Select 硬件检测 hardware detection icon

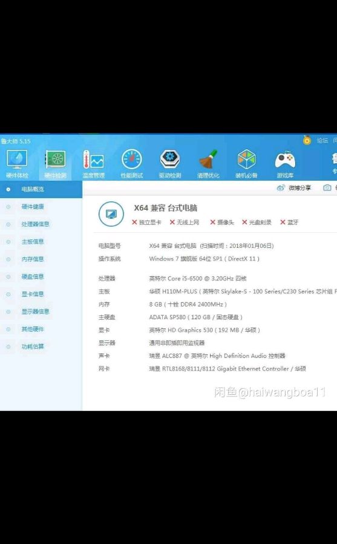pos(55,164)
